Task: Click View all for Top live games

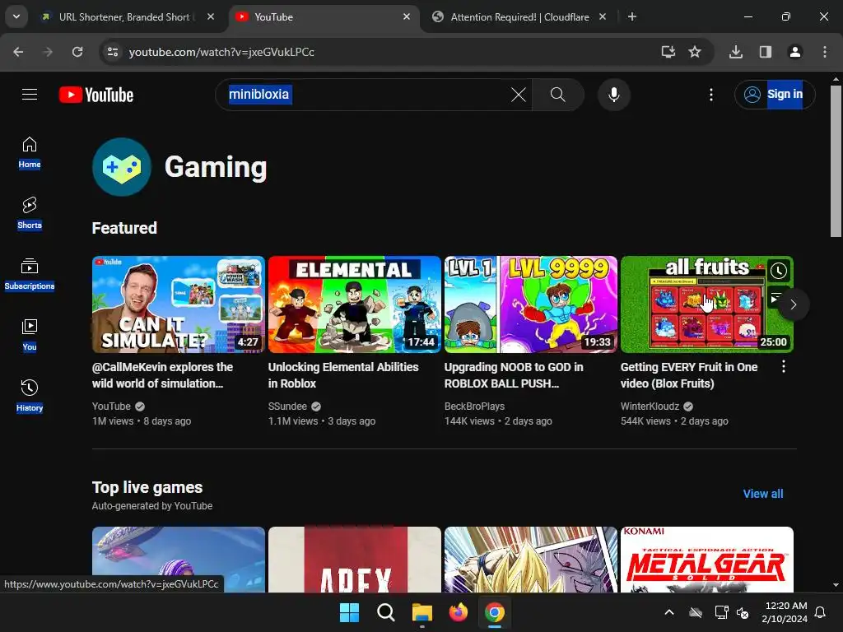Action: 763,494
